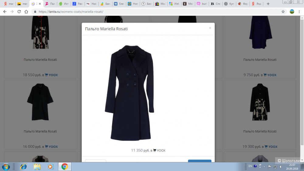Viewport: 304px width, 171px height.
Task: Switch to the VK tab
Action: [119, 4]
